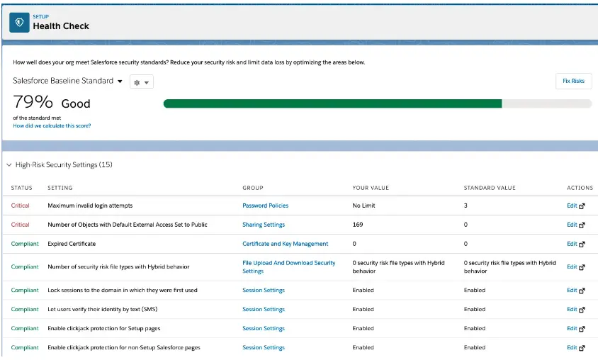Click the Fix Risks button
Viewport: 598px width, 360px height.
pos(573,81)
